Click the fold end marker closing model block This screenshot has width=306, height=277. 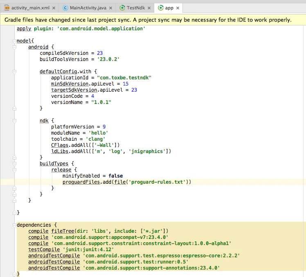coord(14,213)
